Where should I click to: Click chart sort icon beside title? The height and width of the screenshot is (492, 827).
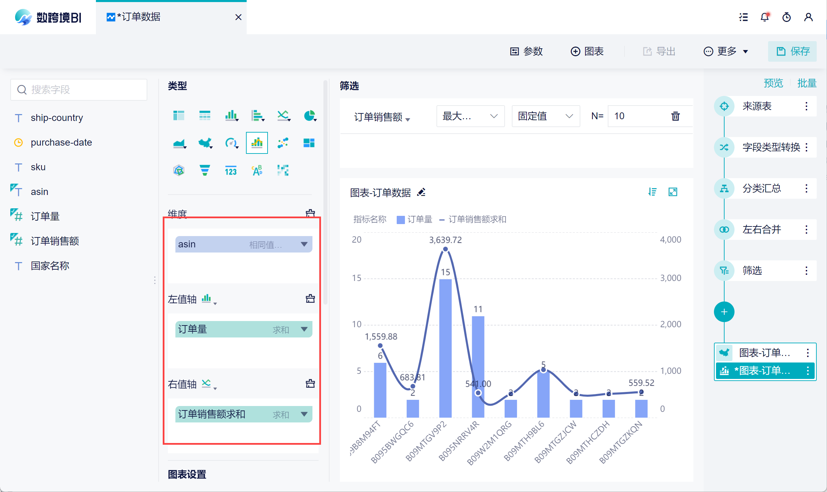pyautogui.click(x=652, y=192)
